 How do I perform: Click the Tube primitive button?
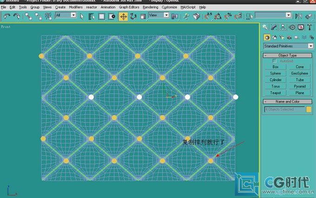point(300,79)
